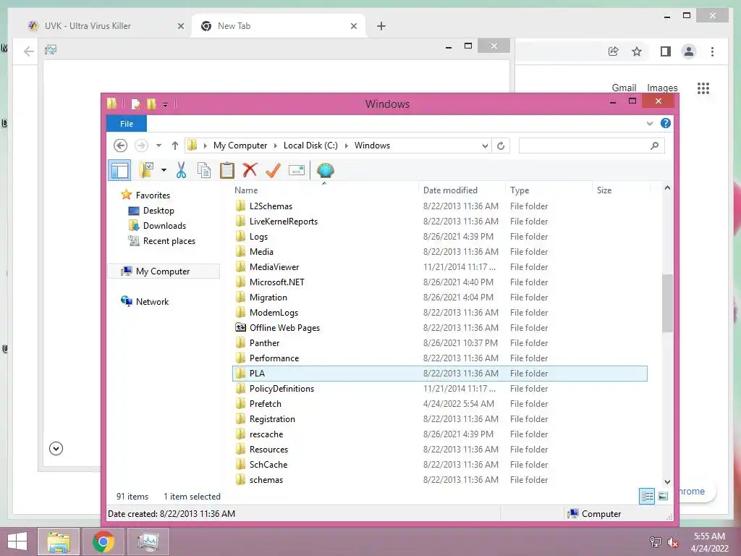Click the file list vertical scrollbar thumb
The width and height of the screenshot is (741, 556).
tap(667, 303)
